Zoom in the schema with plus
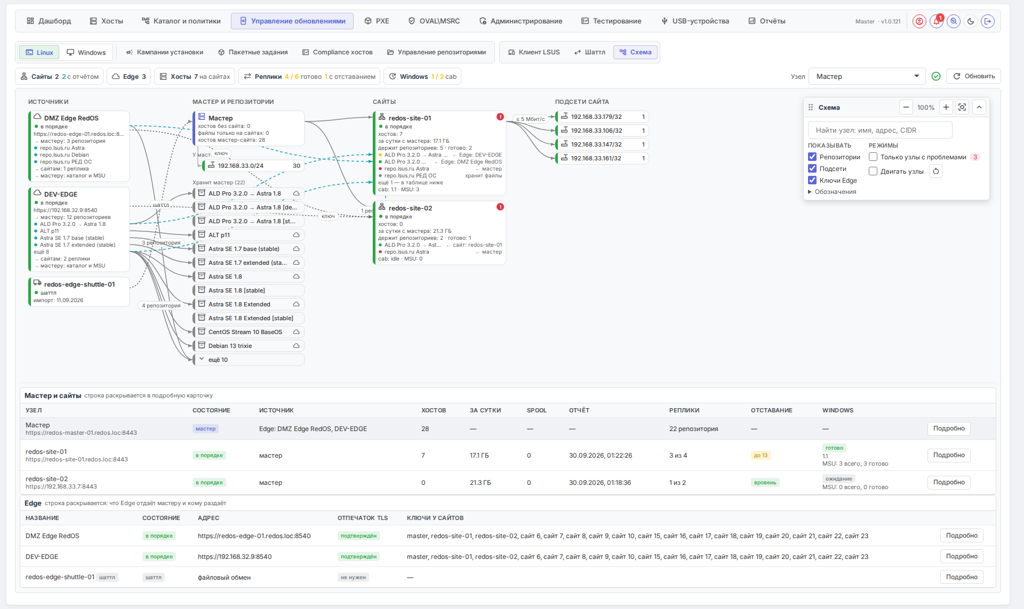The width and height of the screenshot is (1024, 609). tap(946, 107)
